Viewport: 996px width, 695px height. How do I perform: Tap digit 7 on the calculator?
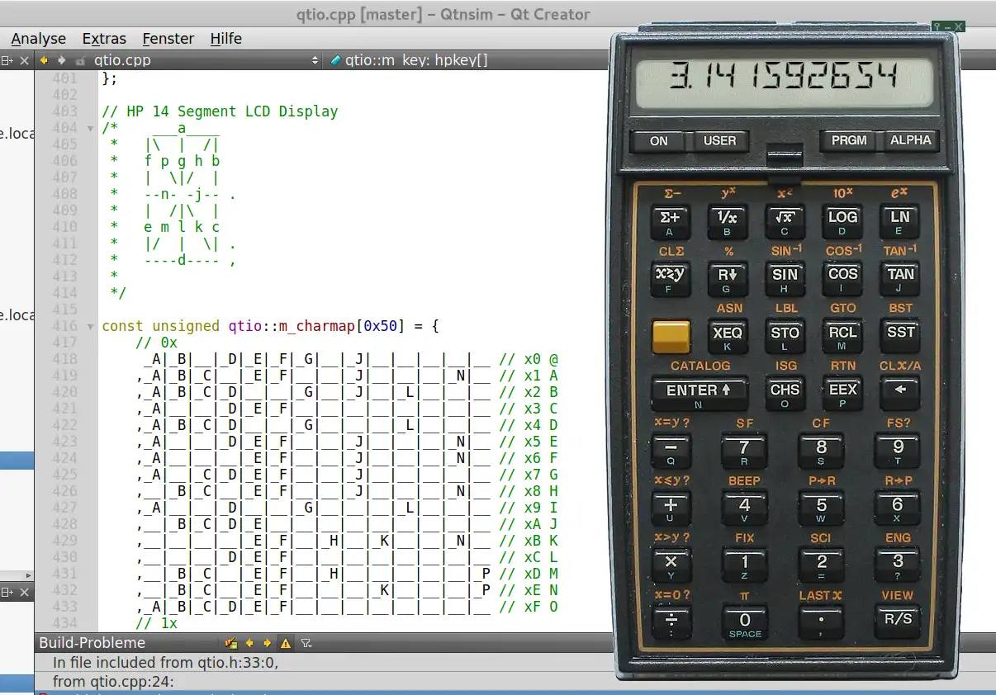[744, 452]
